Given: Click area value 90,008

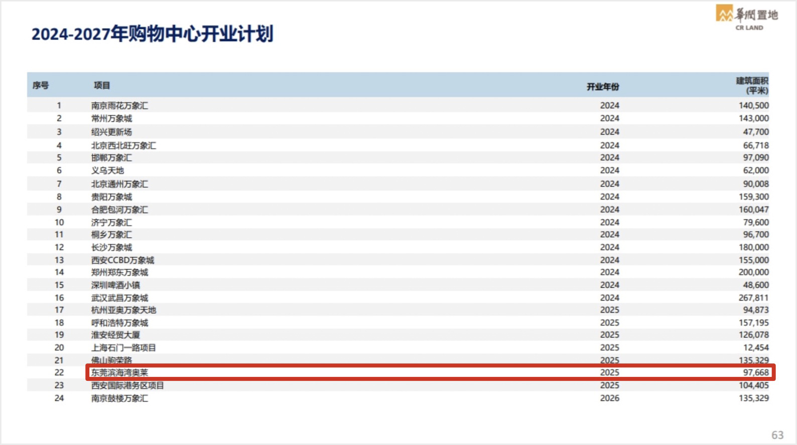Looking at the screenshot, I should tap(756, 184).
